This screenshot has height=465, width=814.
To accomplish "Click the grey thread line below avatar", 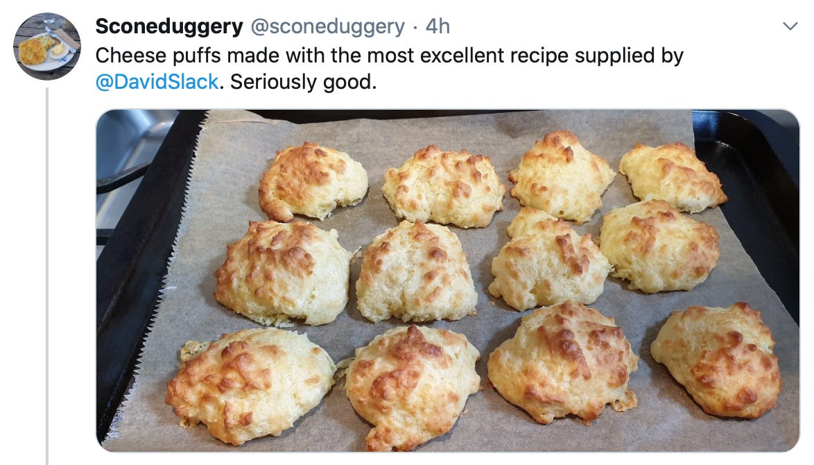I will pyautogui.click(x=46, y=276).
